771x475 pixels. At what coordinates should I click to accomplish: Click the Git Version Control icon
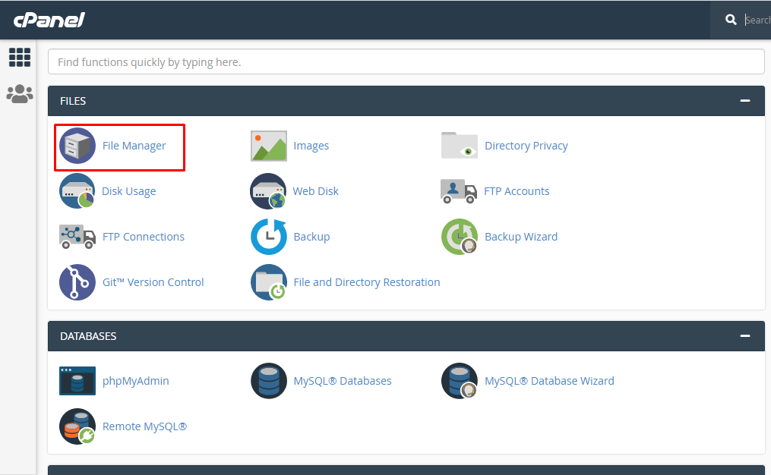click(x=77, y=282)
